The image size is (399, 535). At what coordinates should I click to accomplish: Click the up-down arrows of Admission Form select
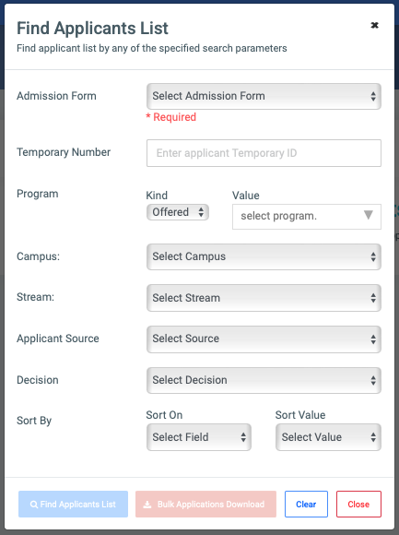tap(373, 96)
